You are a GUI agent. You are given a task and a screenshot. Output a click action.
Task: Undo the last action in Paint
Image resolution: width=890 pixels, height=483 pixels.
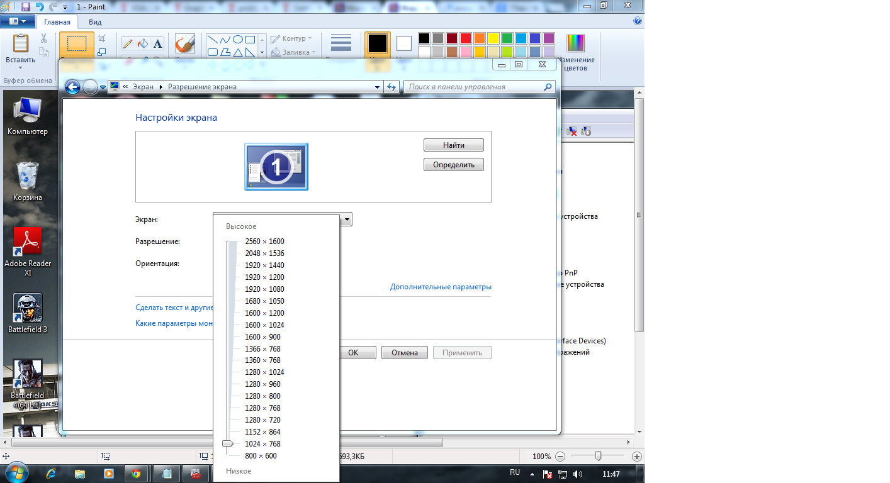point(40,6)
